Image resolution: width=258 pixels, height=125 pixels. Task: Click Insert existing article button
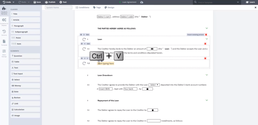195,35
